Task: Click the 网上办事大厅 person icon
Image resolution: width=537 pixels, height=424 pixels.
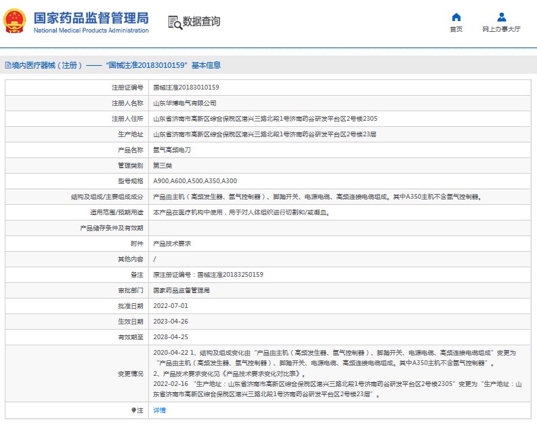Action: (x=501, y=17)
